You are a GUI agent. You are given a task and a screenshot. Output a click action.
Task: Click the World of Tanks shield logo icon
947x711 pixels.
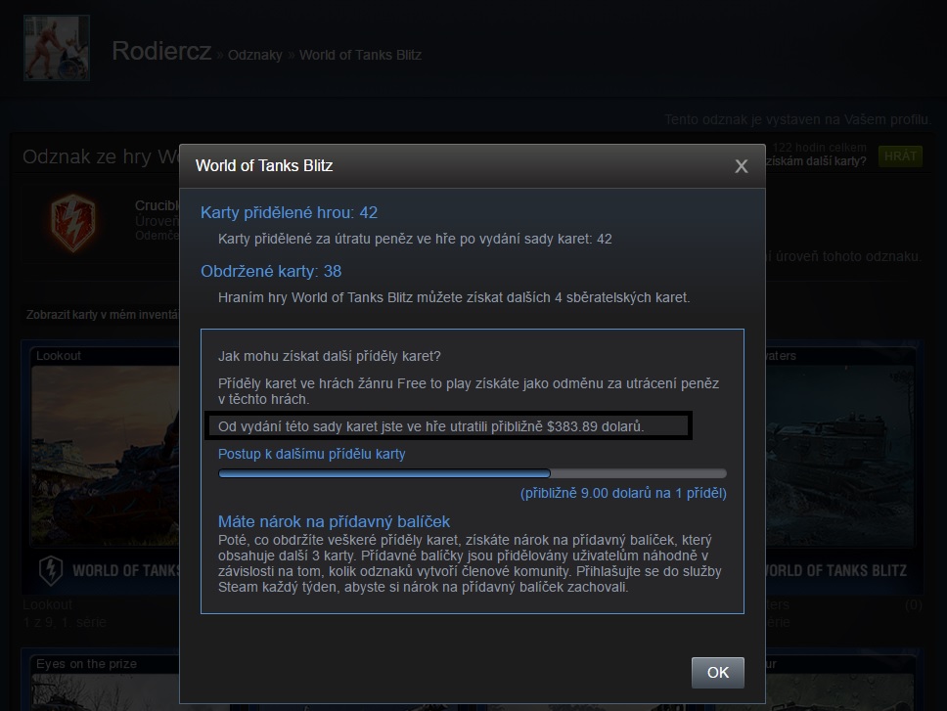pyautogui.click(x=51, y=570)
